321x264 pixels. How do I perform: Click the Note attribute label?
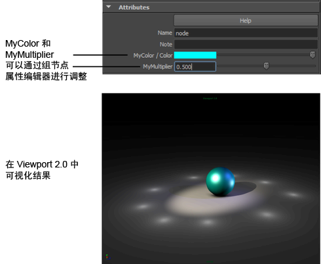[x=166, y=45]
